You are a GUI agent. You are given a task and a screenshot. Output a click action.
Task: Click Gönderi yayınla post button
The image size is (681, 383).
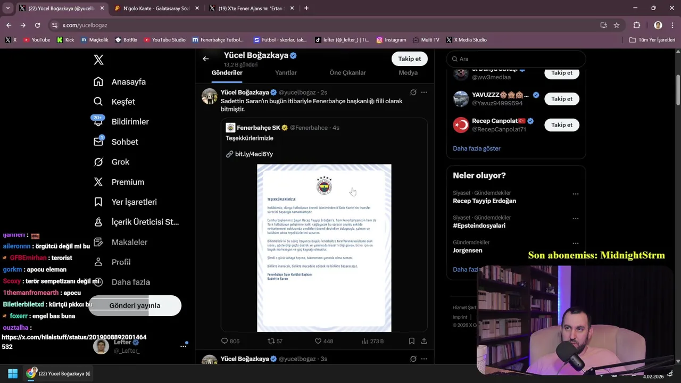point(135,306)
